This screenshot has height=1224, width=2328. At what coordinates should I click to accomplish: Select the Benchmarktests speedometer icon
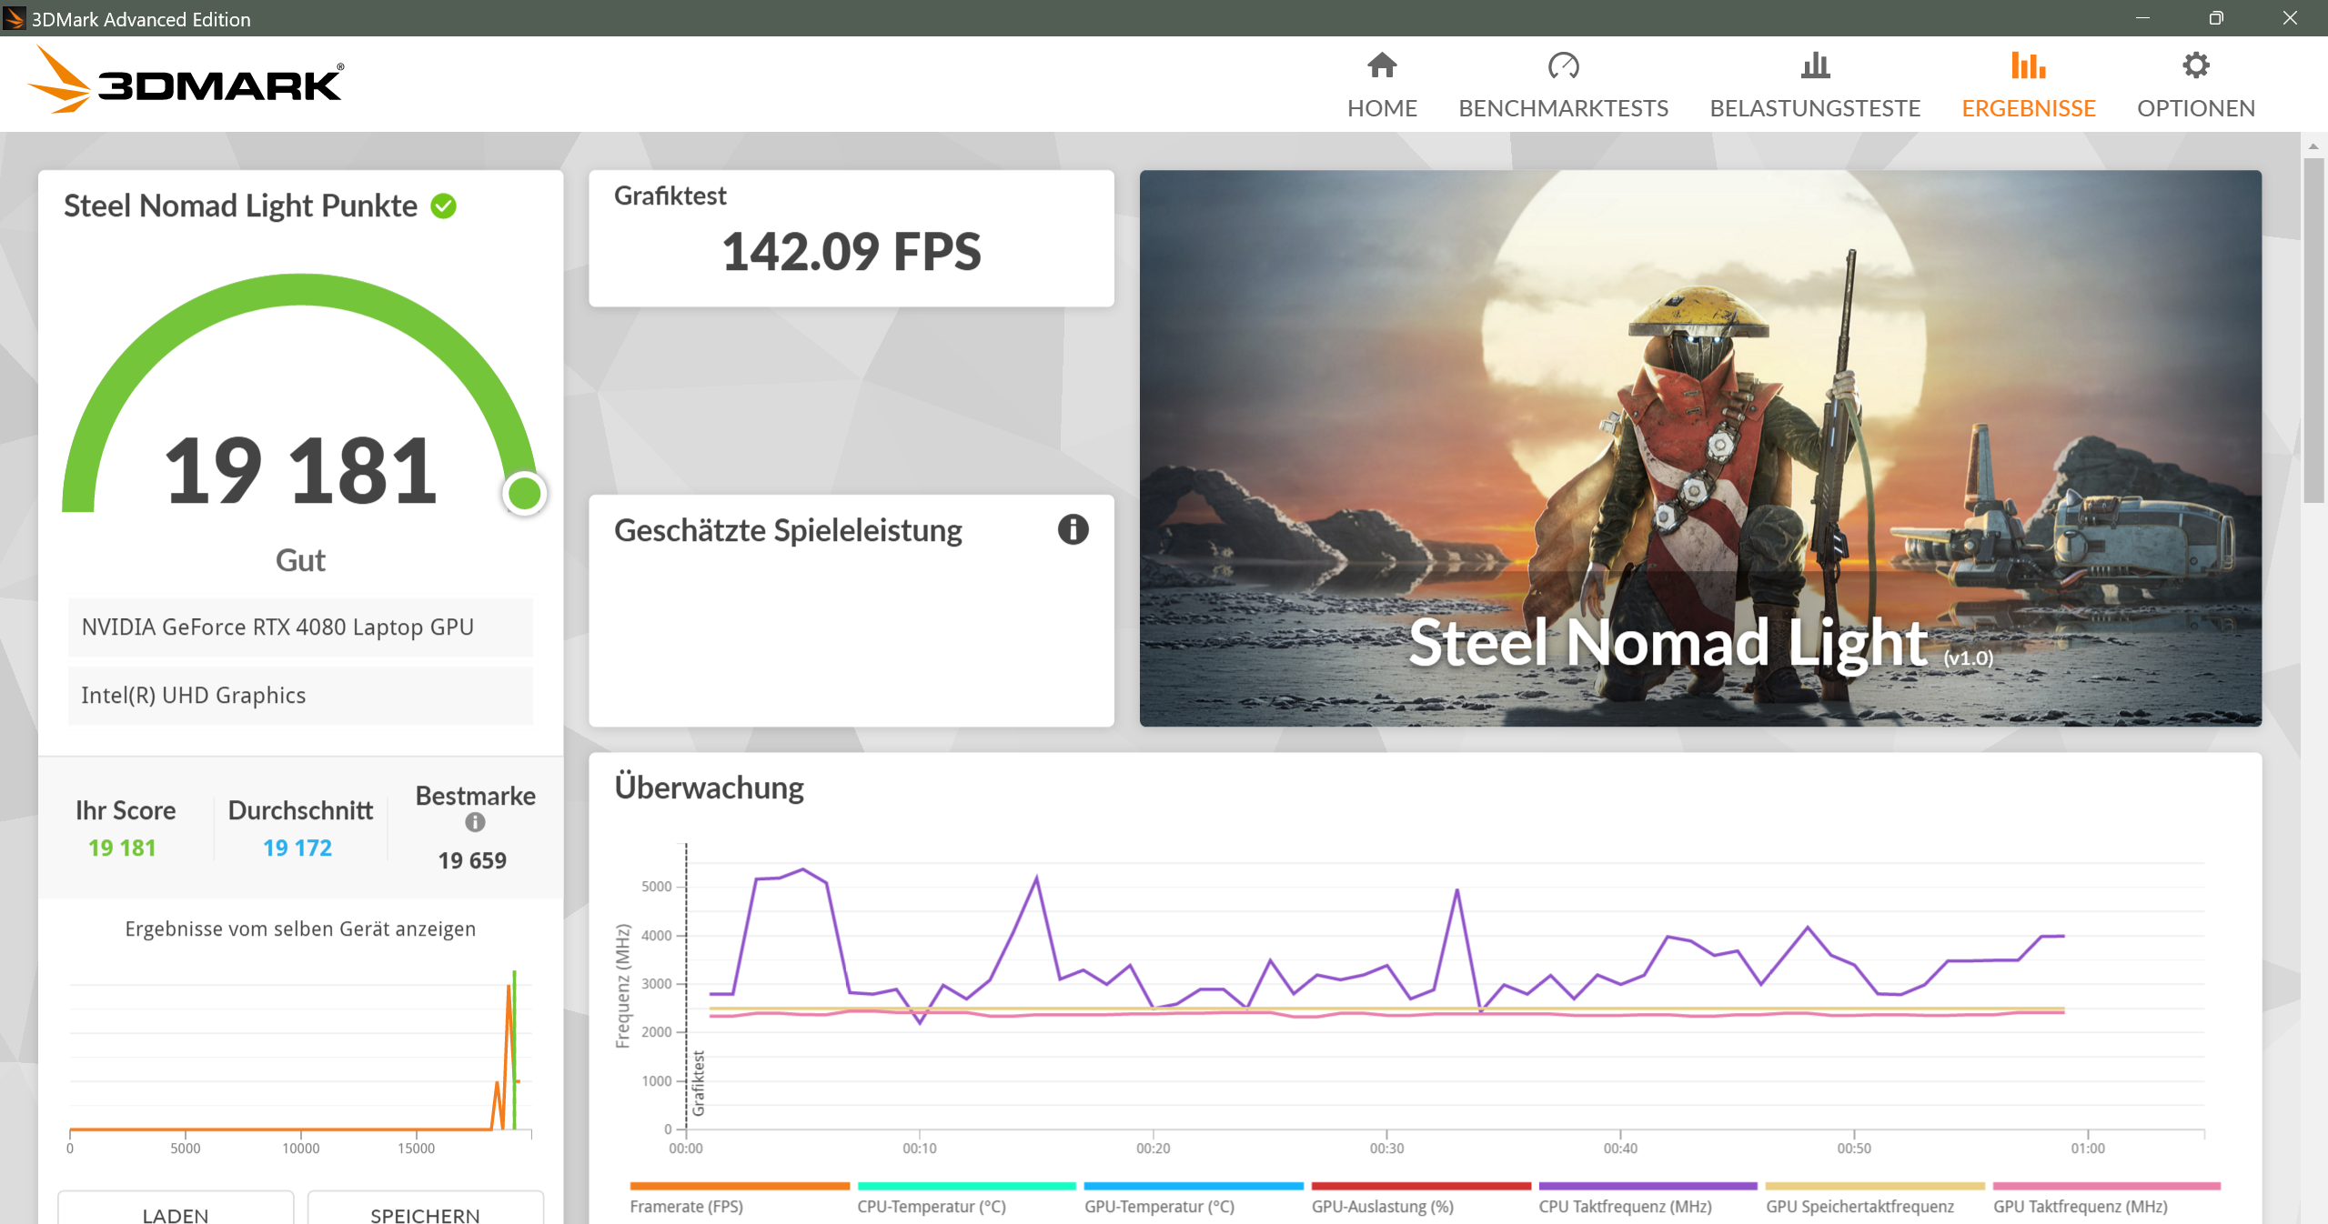coord(1563,65)
